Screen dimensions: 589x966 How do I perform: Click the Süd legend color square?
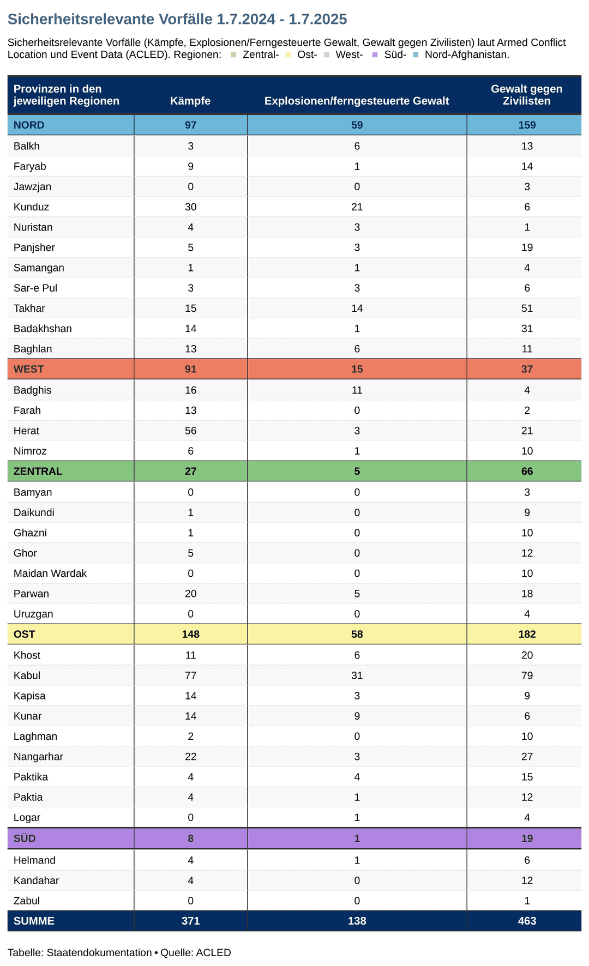[375, 55]
